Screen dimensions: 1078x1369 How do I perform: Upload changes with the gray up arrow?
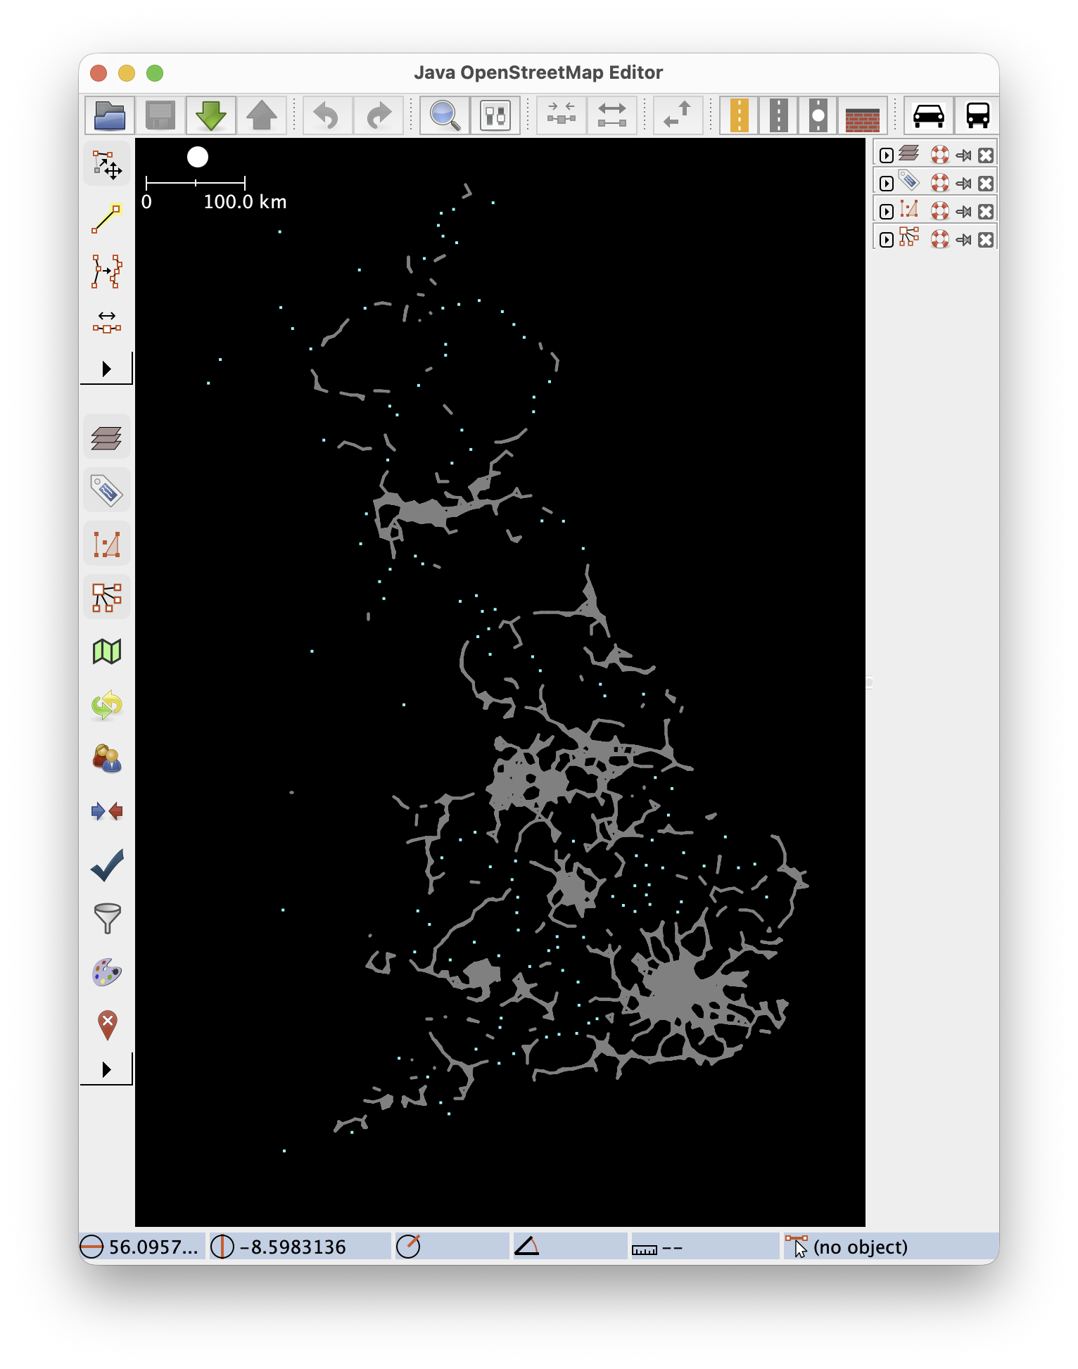point(262,115)
